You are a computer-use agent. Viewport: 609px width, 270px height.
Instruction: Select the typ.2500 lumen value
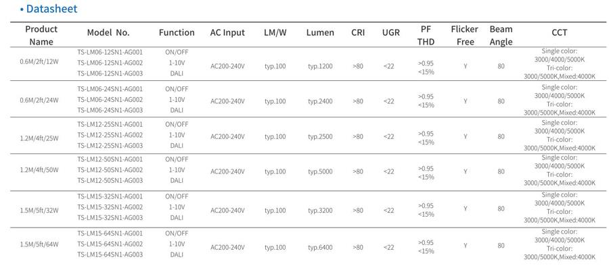point(320,137)
